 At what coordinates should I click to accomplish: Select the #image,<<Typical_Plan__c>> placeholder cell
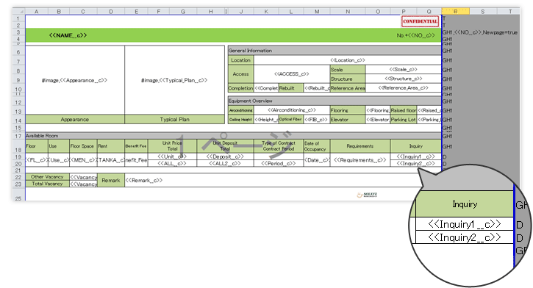coord(174,80)
